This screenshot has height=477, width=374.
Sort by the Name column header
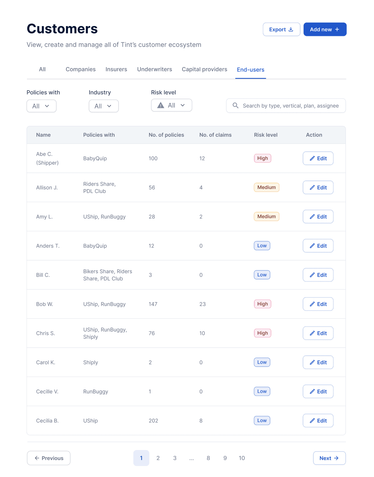pyautogui.click(x=43, y=135)
